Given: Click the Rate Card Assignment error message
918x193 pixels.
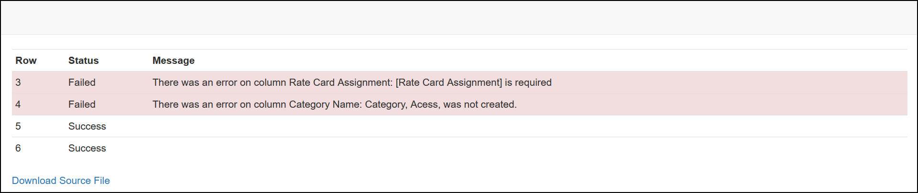Looking at the screenshot, I should (352, 82).
